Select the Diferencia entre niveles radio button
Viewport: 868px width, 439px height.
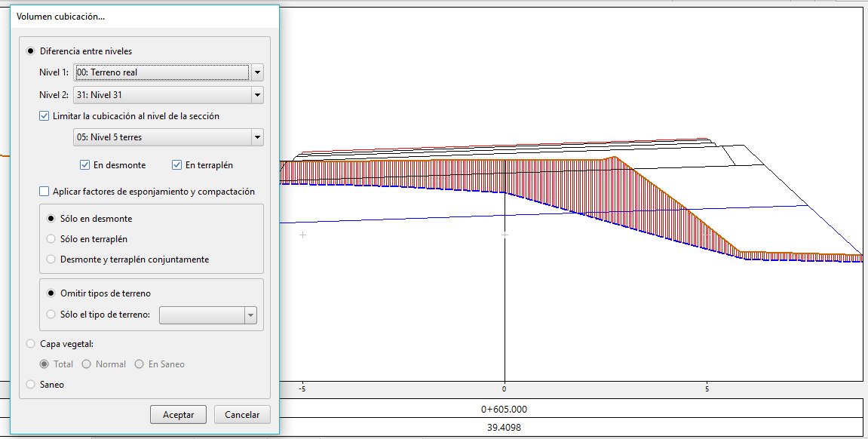pos(30,51)
